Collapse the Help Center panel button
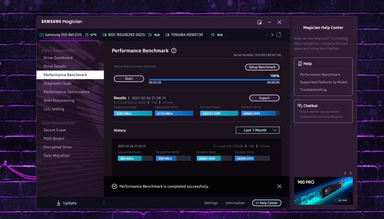Viewport: 384px width, 219px height. [x=266, y=203]
